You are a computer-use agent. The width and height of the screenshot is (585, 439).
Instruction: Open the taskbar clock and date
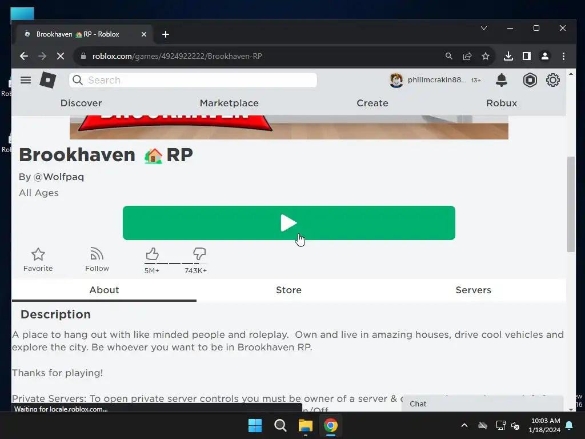click(x=544, y=425)
